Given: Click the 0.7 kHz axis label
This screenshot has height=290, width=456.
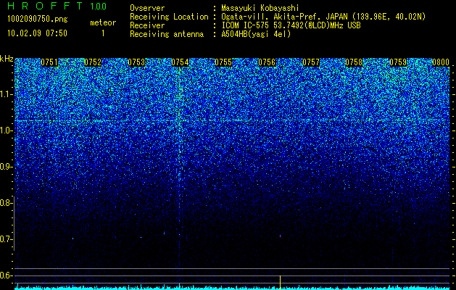Looking at the screenshot, I should pos(5,239).
